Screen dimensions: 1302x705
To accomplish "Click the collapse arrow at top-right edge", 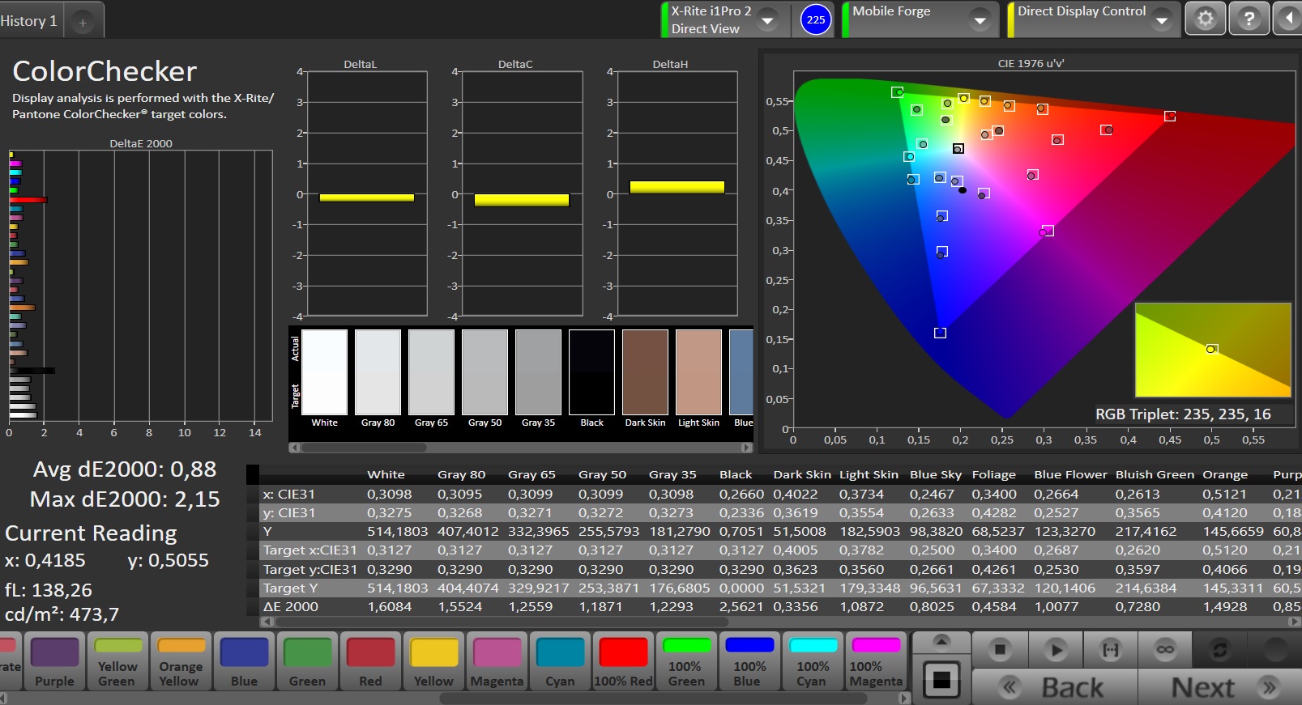I will (1289, 19).
